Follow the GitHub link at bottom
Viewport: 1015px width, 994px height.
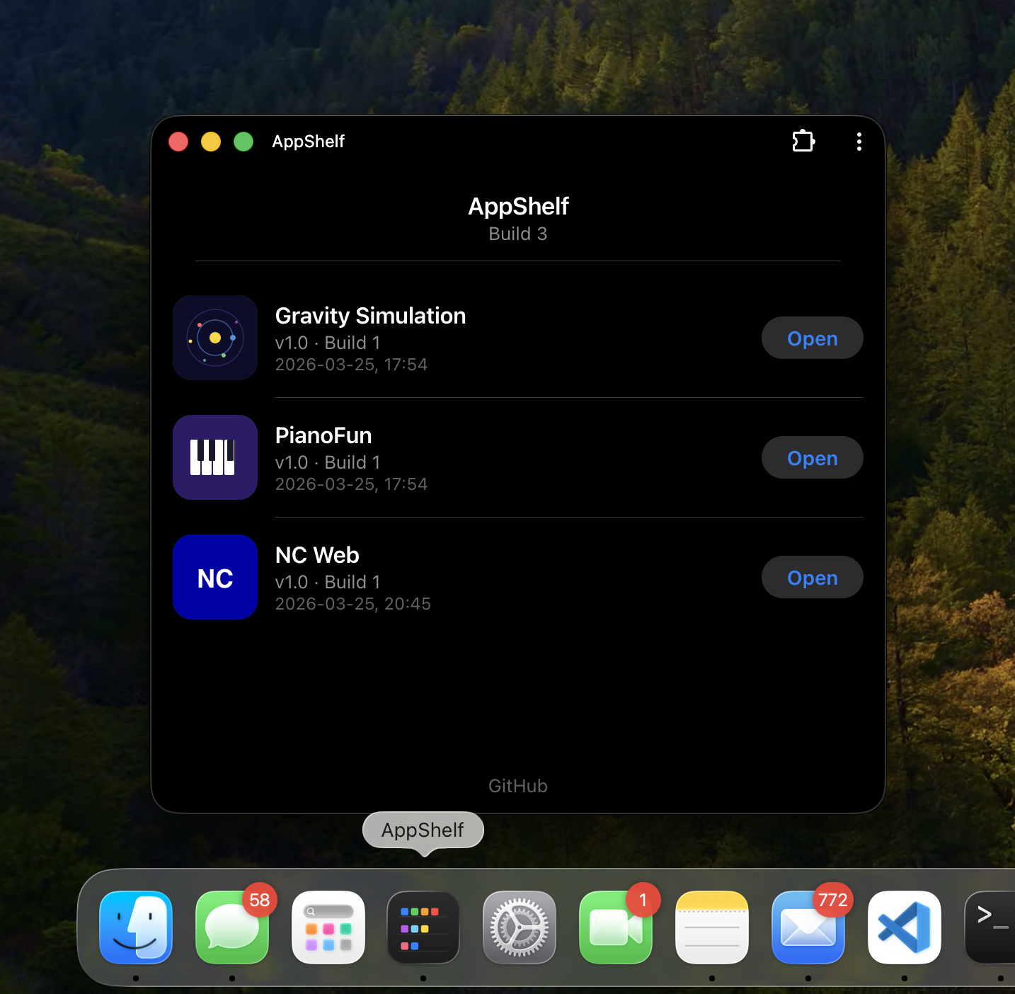[x=517, y=786]
